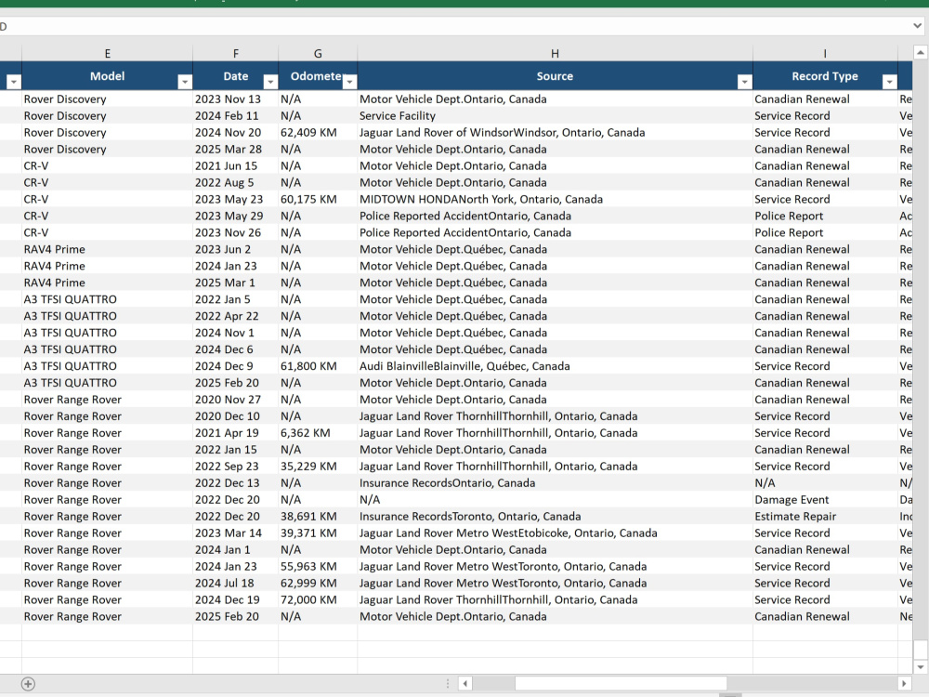Add a new sheet with plus icon
Screen dimensions: 929x697
(28, 684)
